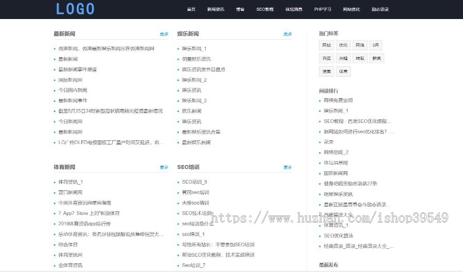Click the 5月 hot tag
The width and height of the screenshot is (463, 272).
click(376, 45)
